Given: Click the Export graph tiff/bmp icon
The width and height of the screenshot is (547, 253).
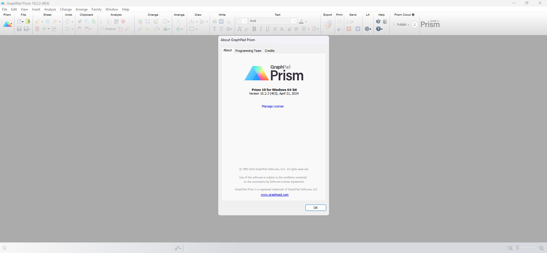Looking at the screenshot, I should pos(328,25).
